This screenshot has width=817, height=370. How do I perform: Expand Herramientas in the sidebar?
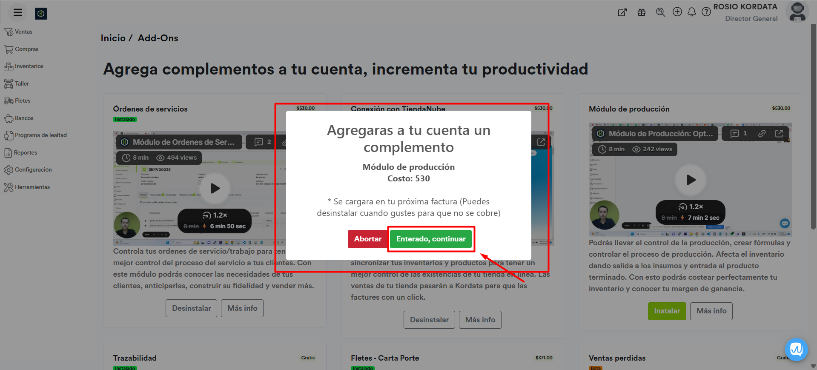[32, 187]
